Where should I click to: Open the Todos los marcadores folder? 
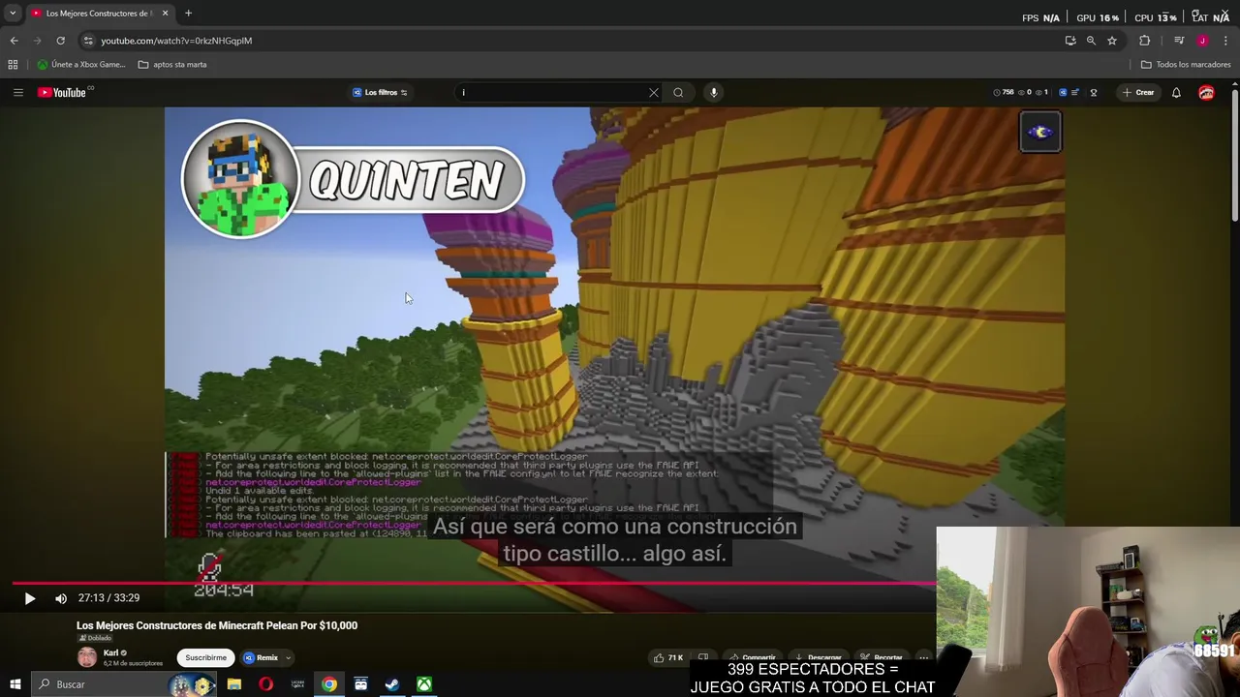(x=1186, y=65)
